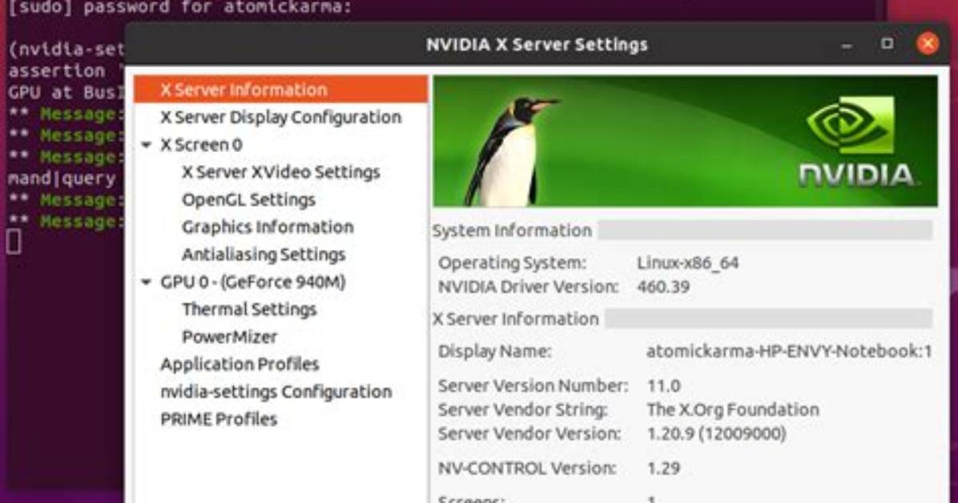Maximize the NVIDIA X Server Settings window
This screenshot has width=958, height=503.
(888, 44)
